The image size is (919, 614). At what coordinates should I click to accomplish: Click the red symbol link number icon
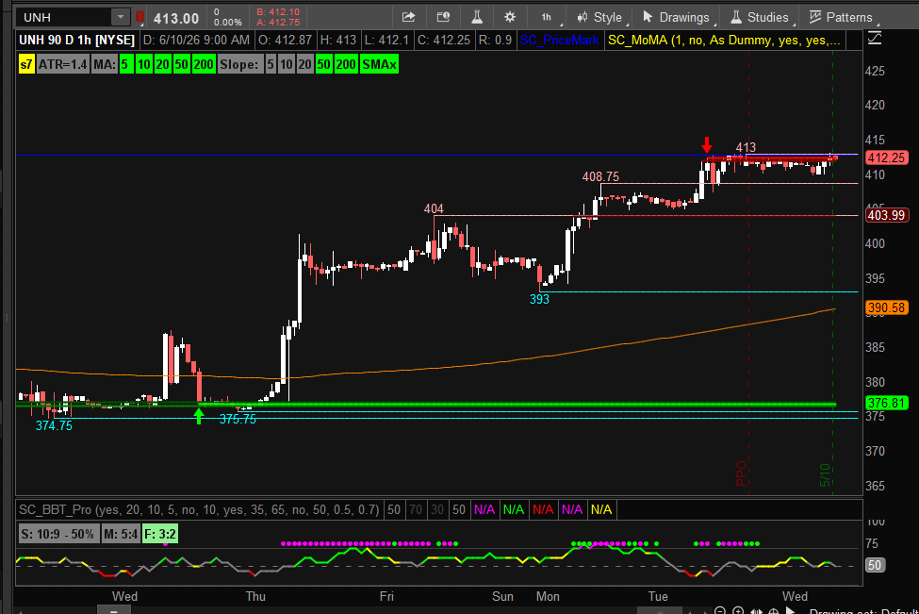140,17
